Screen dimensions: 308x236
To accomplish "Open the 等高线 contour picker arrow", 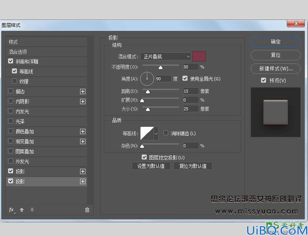I will [156, 133].
